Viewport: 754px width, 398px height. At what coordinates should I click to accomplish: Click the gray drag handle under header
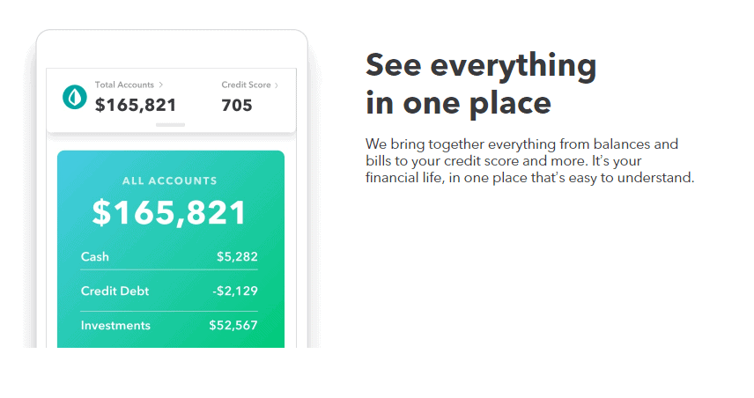click(x=170, y=125)
